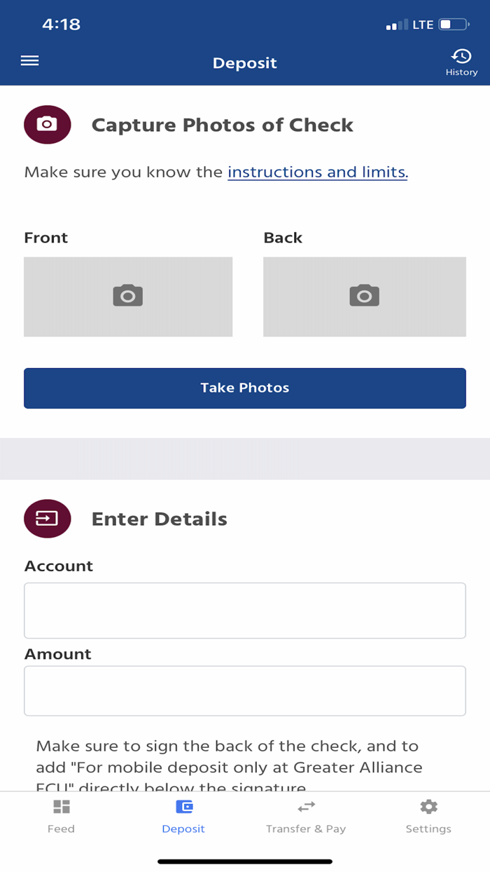The image size is (490, 872).
Task: Tap the Front check camera icon
Action: tap(128, 295)
